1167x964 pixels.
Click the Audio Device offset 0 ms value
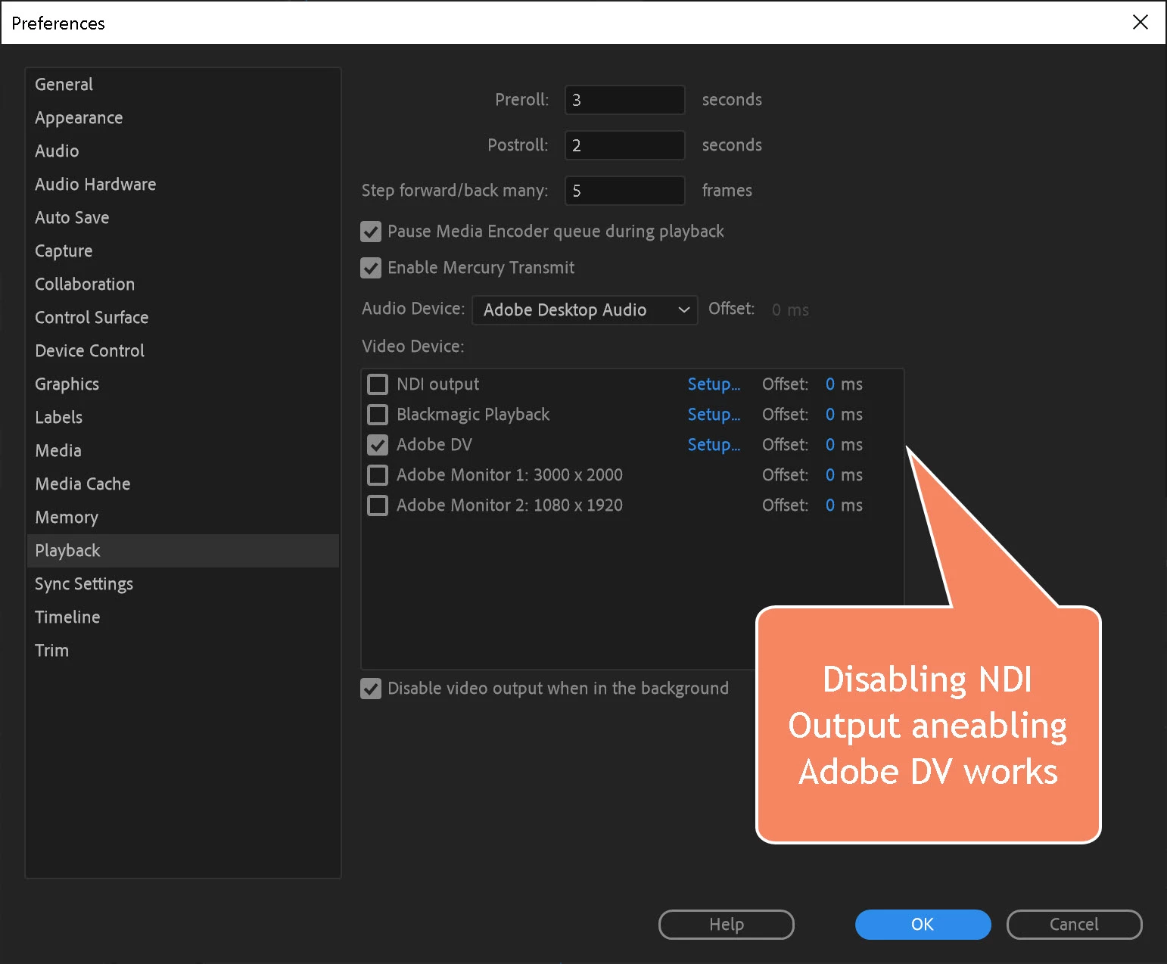coord(790,310)
